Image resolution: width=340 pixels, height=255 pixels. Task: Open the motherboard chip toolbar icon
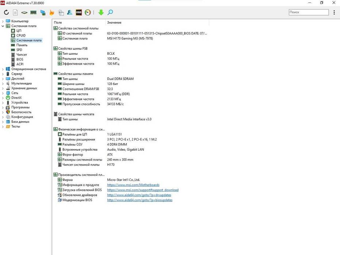(x=24, y=12)
